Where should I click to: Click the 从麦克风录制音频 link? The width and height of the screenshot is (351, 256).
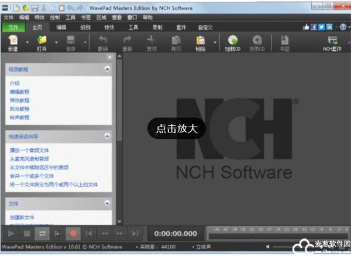[29, 159]
